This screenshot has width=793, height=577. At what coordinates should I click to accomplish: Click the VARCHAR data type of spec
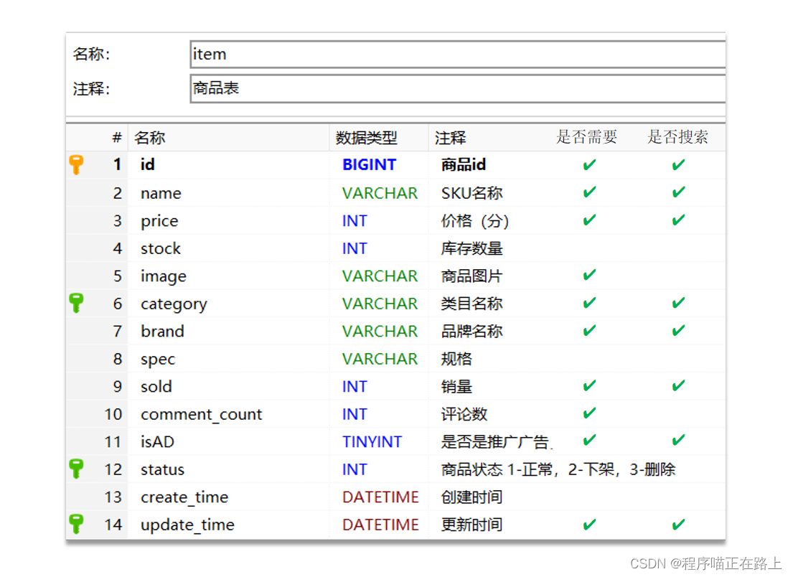(380, 359)
